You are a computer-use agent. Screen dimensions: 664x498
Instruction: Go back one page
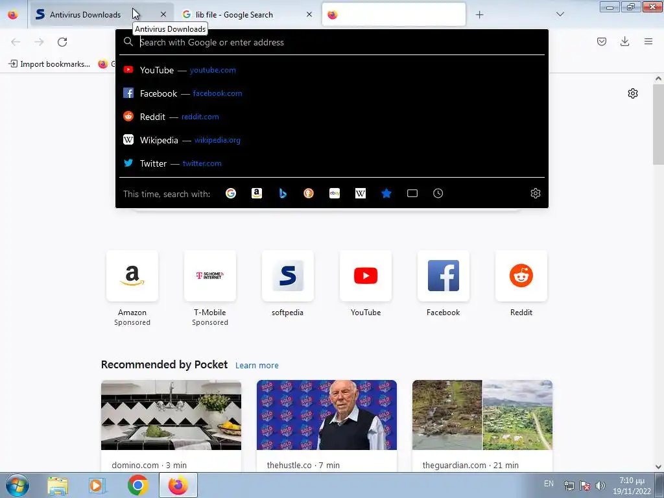16,42
